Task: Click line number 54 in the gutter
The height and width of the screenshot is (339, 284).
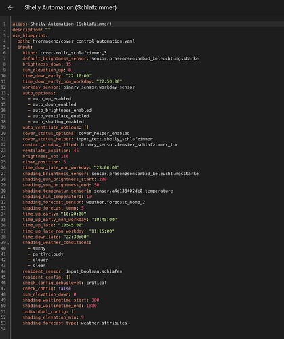Action: pyautogui.click(x=3, y=329)
